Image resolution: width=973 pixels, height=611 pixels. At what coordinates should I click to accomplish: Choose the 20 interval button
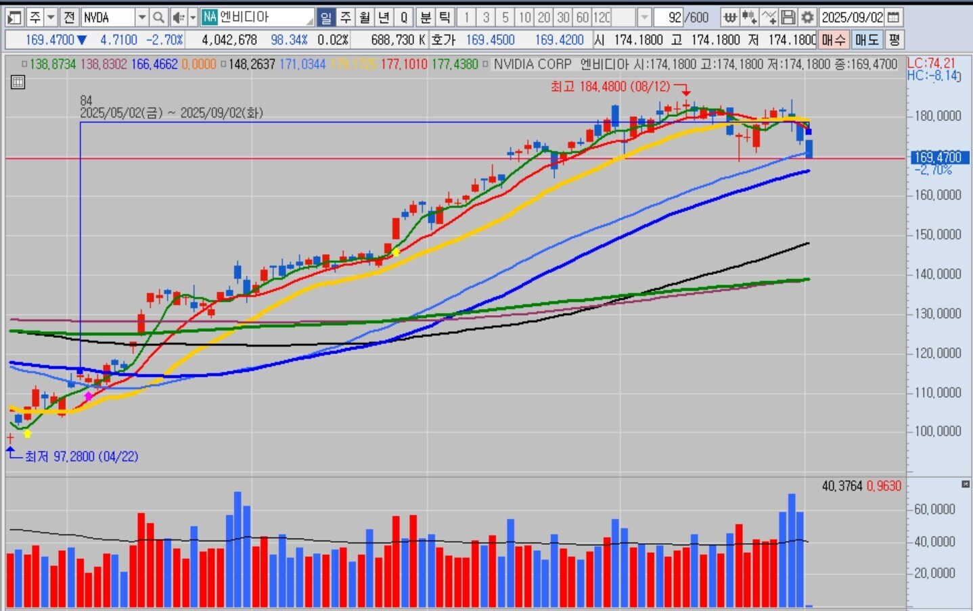tap(544, 17)
